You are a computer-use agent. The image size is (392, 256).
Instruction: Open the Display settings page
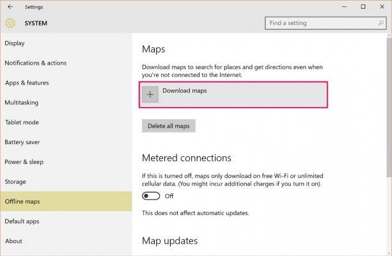(x=15, y=44)
